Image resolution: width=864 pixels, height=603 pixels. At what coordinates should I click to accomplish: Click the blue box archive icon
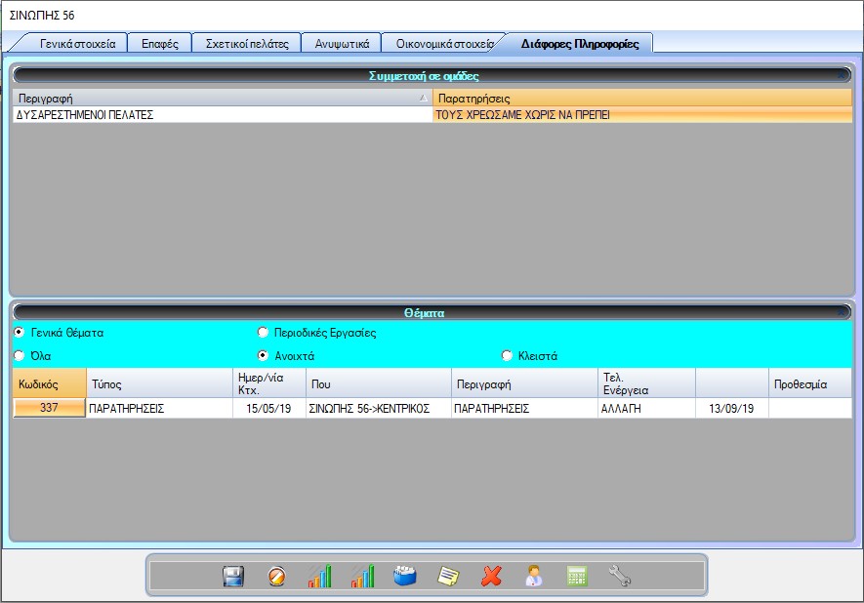405,576
